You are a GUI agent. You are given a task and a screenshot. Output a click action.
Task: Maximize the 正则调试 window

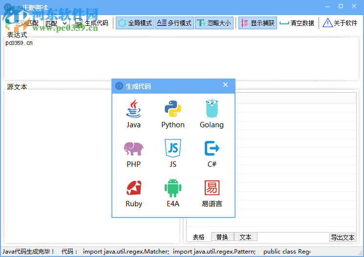(341, 6)
